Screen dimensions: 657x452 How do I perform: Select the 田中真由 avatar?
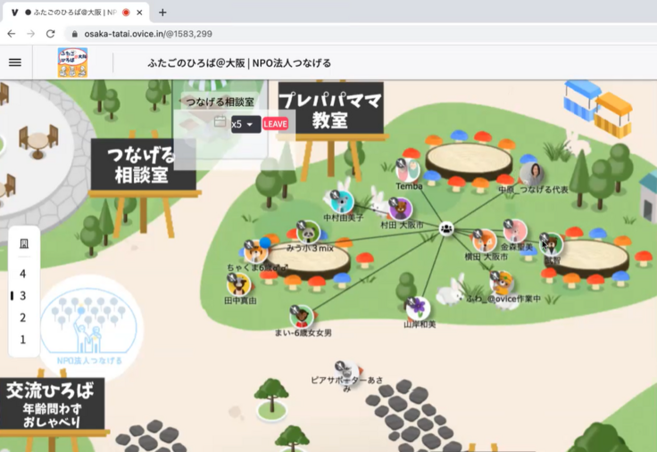pyautogui.click(x=238, y=284)
